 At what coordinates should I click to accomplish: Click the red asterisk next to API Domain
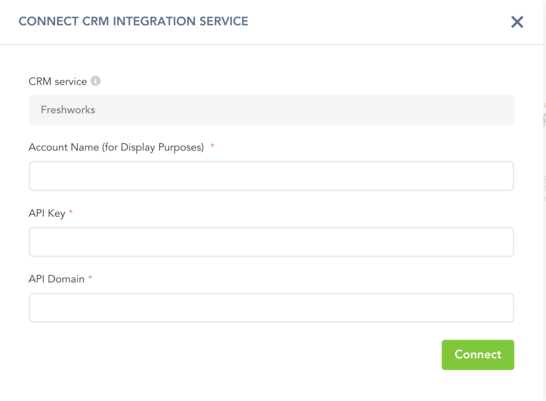[90, 278]
